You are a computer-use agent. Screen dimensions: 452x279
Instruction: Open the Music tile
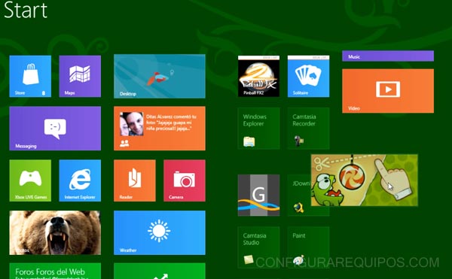pyautogui.click(x=388, y=56)
